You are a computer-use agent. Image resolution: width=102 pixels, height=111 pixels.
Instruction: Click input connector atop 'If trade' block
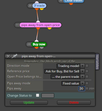37,2
